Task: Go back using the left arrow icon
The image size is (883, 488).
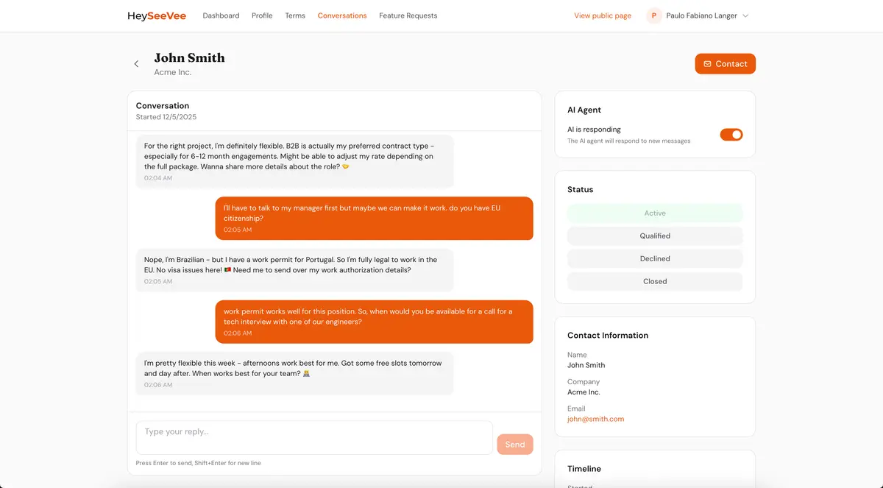Action: [136, 63]
